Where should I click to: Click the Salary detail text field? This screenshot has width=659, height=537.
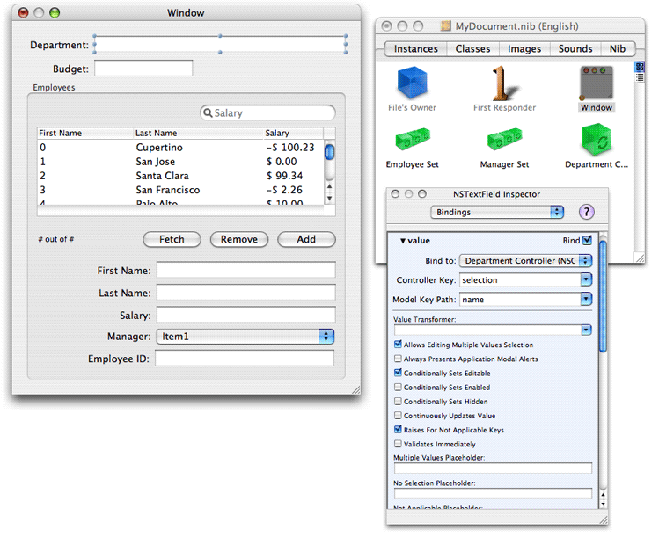coord(246,315)
